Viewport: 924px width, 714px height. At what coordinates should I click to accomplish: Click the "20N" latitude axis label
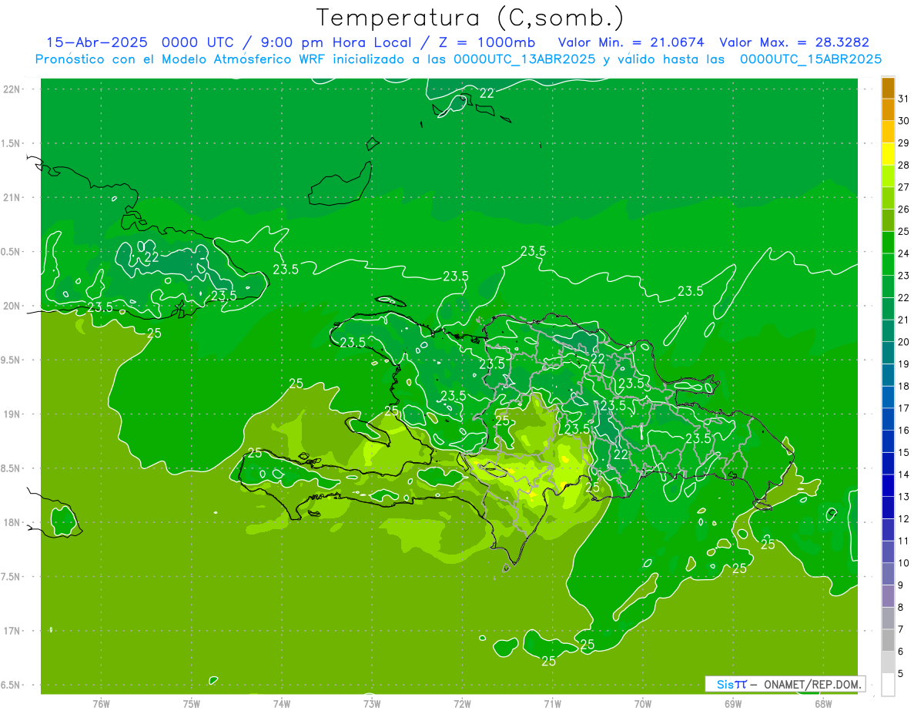pos(13,306)
